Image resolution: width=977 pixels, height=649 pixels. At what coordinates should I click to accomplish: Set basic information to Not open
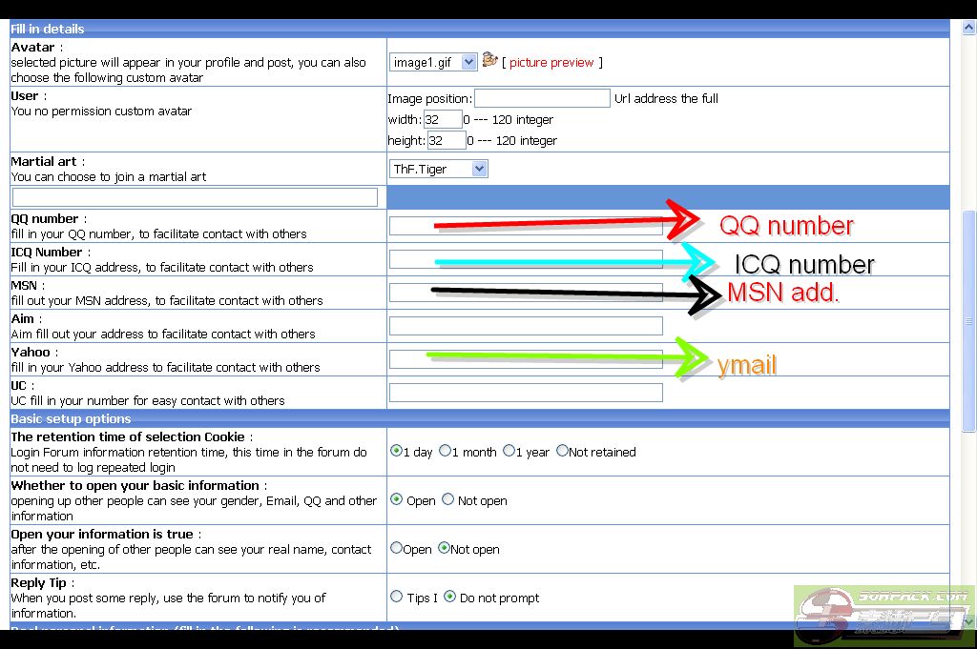tap(447, 499)
